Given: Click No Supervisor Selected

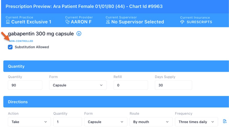Looking at the screenshot, I should (x=138, y=22).
